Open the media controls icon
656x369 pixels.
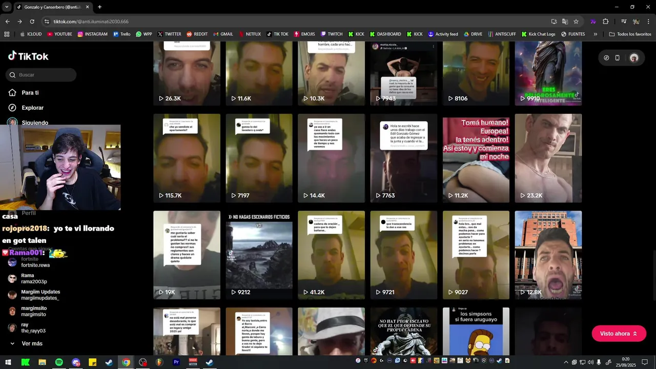coord(624,22)
